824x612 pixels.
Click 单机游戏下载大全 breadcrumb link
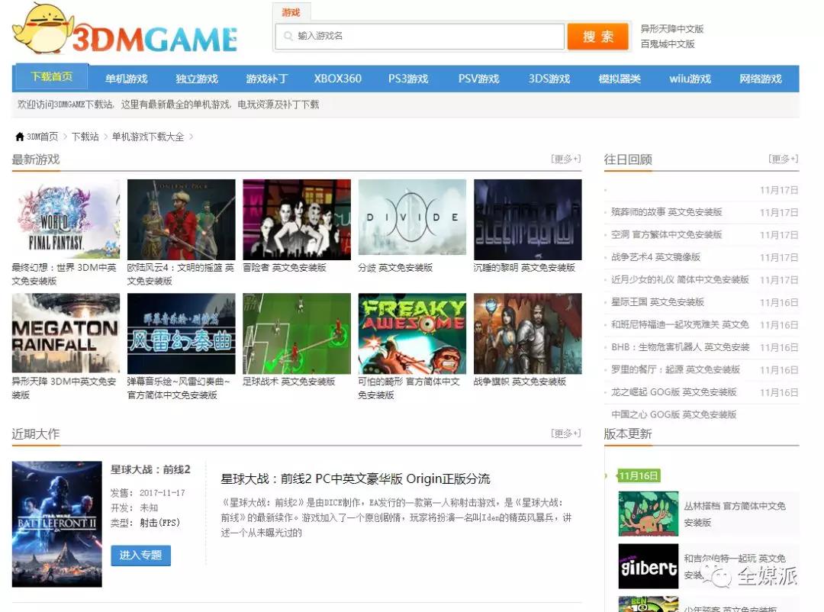point(148,137)
